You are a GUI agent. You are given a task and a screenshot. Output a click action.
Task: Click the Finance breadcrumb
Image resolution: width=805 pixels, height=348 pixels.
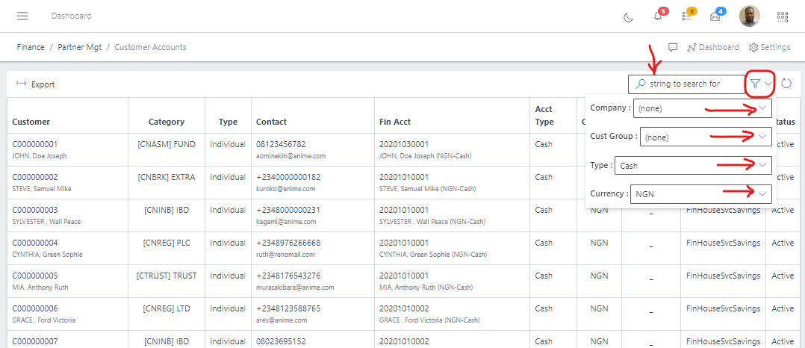point(31,47)
